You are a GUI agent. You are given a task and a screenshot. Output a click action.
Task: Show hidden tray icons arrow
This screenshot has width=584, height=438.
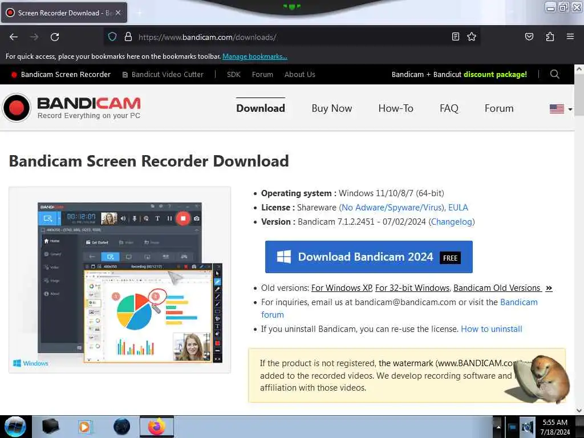(x=498, y=427)
